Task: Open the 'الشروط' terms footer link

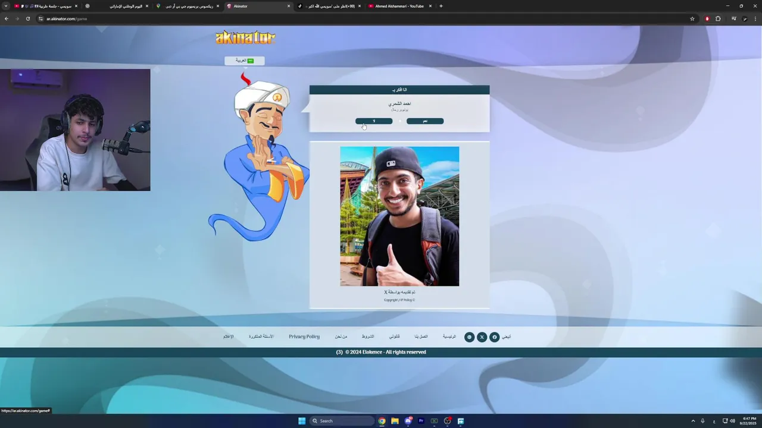Action: (368, 336)
